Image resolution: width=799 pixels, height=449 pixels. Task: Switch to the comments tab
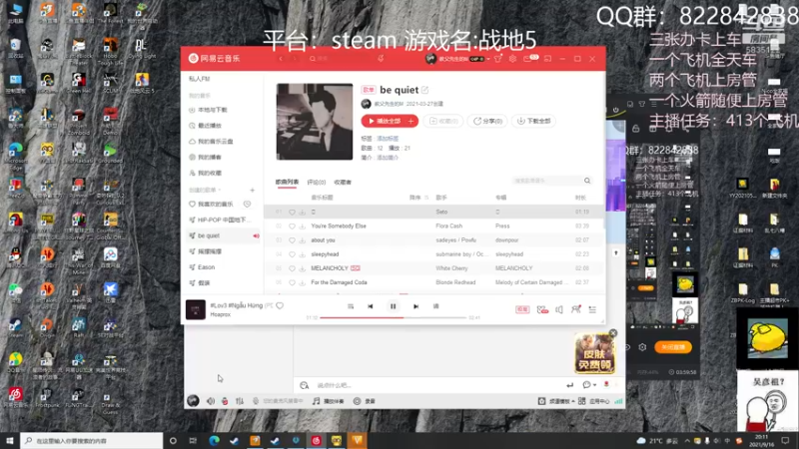[x=316, y=183]
